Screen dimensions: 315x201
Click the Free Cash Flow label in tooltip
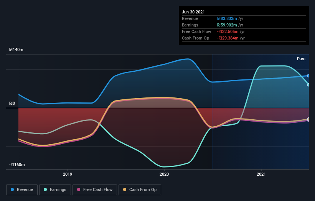tap(196, 31)
